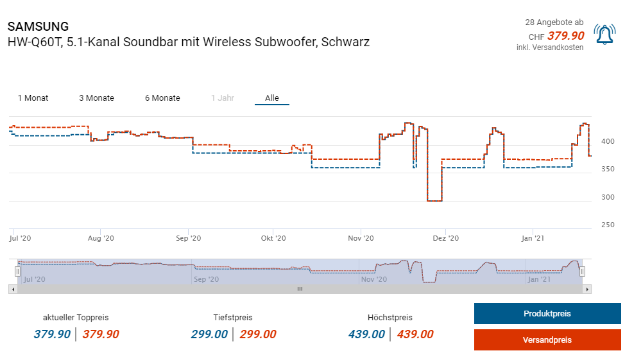The width and height of the screenshot is (625, 353).
Task: Switch to the 3 Monate range
Action: coord(96,98)
